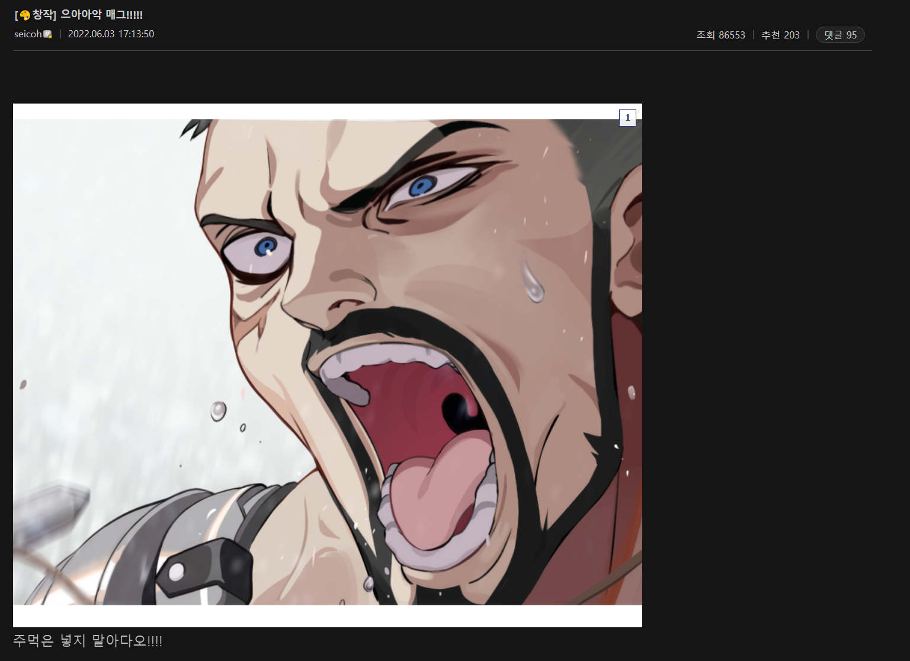Click the 17:13:50 timestamp
This screenshot has height=661, width=910.
point(136,34)
